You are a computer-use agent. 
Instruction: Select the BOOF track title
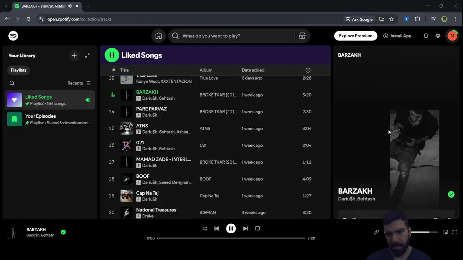[x=143, y=176]
